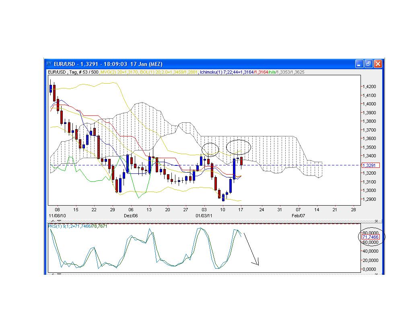Close the PKS subpanel with its small x icon
The height and width of the screenshot is (309, 412).
(377, 221)
